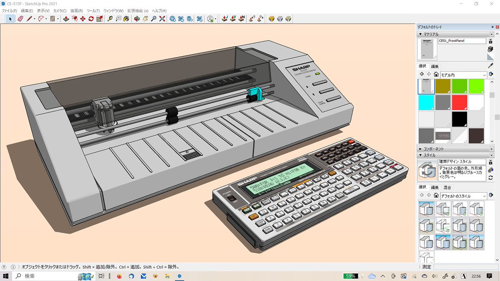Select the red material swatch

pyautogui.click(x=459, y=103)
